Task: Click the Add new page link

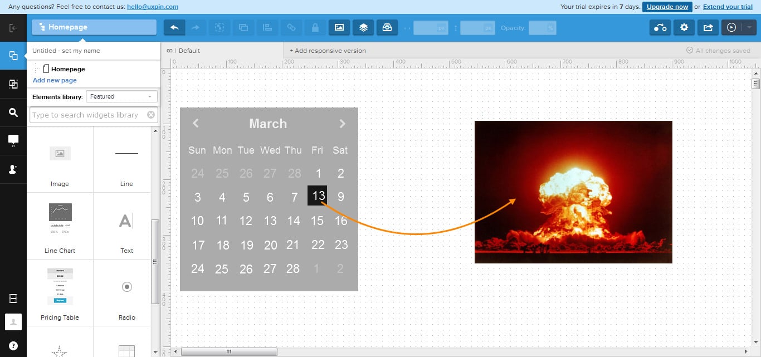Action: tap(55, 80)
